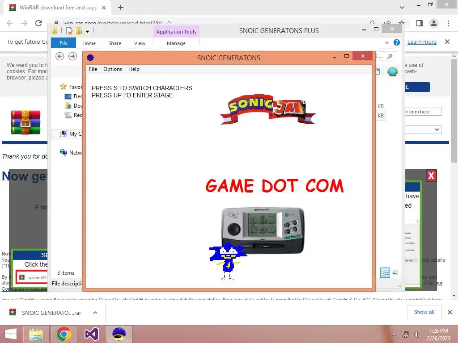The image size is (458, 343).
Task: Open the File menu in SNOIC GENERATONS
Action: [93, 69]
